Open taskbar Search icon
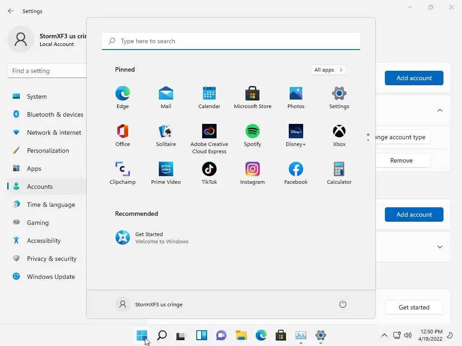Viewport: 462px width, 346px height. point(162,335)
